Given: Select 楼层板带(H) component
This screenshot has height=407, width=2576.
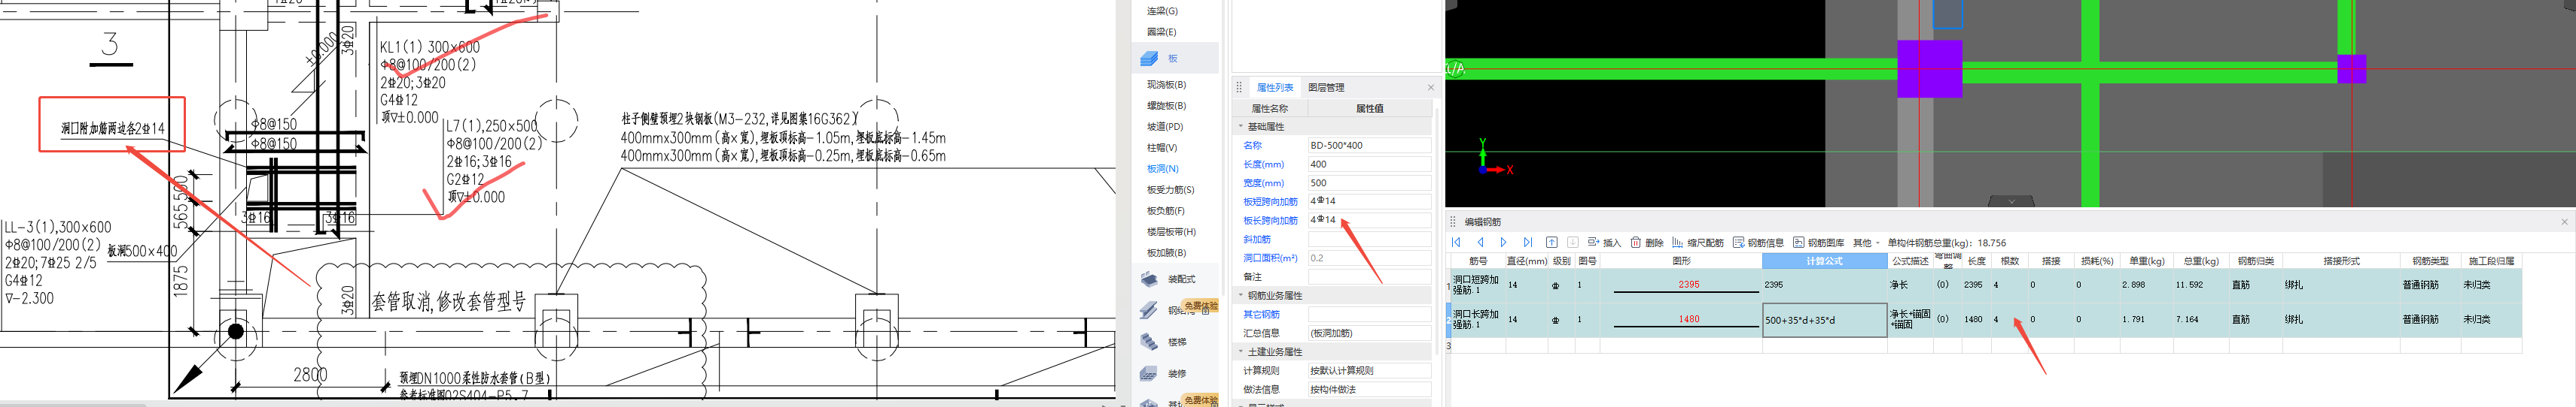Looking at the screenshot, I should 1171,231.
